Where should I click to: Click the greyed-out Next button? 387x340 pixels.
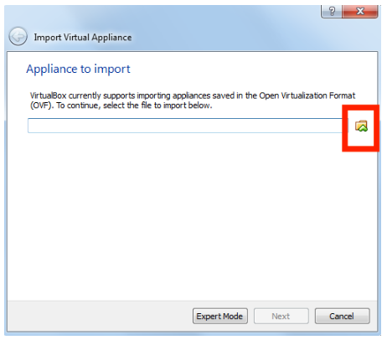point(281,316)
